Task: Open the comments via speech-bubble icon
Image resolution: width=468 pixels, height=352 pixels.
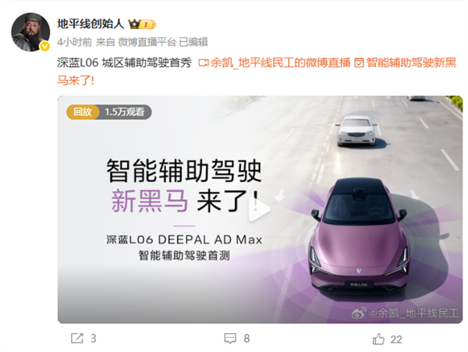Action: [230, 338]
